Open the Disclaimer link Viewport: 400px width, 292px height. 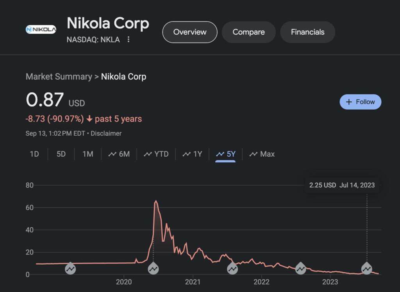pos(106,133)
